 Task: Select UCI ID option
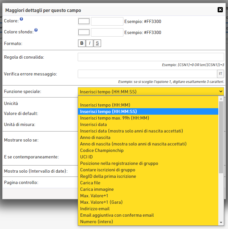coord(86,157)
